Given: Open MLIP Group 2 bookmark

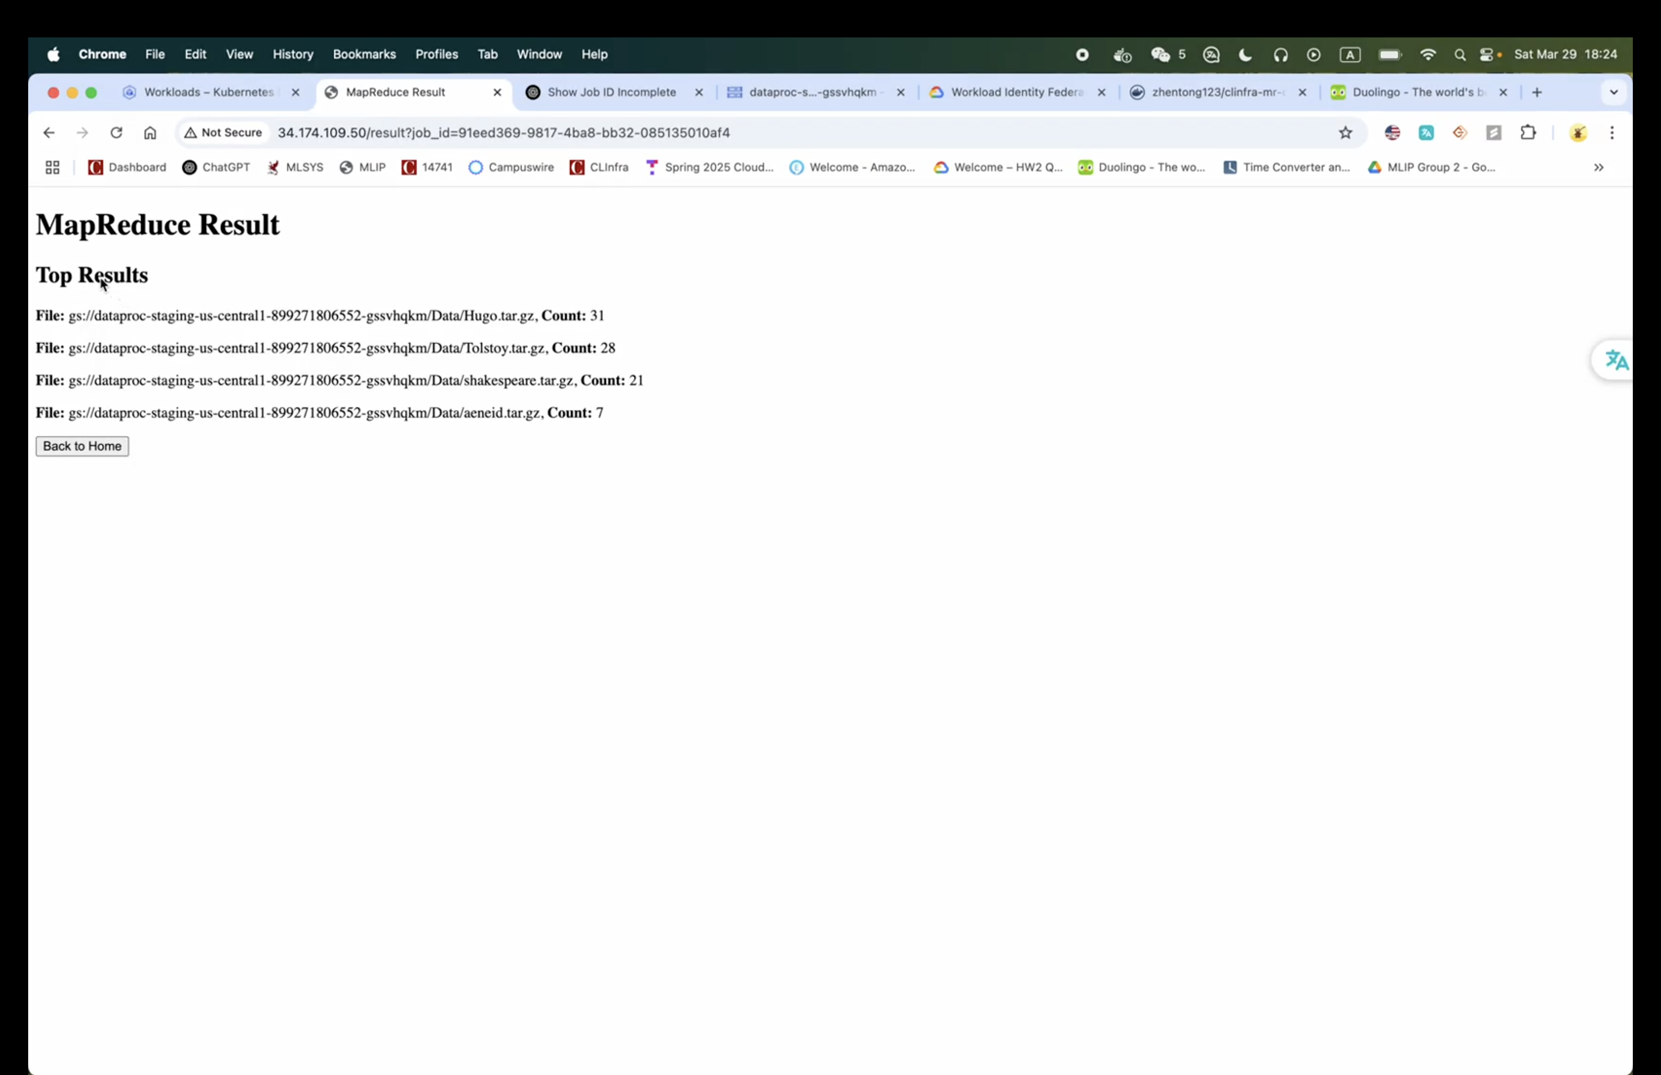Looking at the screenshot, I should point(1432,168).
